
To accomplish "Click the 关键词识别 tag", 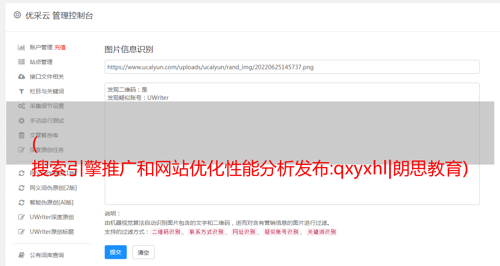I will 322,232.
